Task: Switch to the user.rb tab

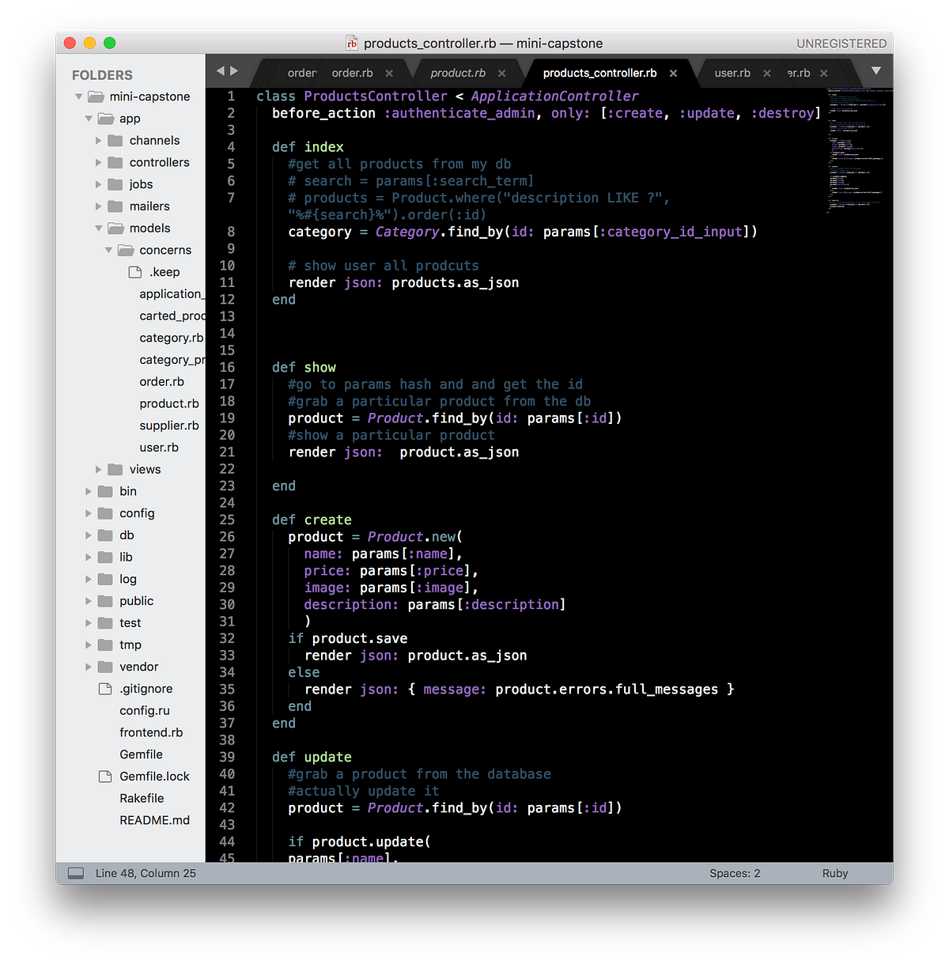Action: pyautogui.click(x=732, y=72)
